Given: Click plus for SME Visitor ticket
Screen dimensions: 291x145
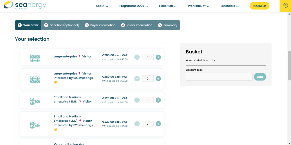Looking at the screenshot, I should point(158,100).
